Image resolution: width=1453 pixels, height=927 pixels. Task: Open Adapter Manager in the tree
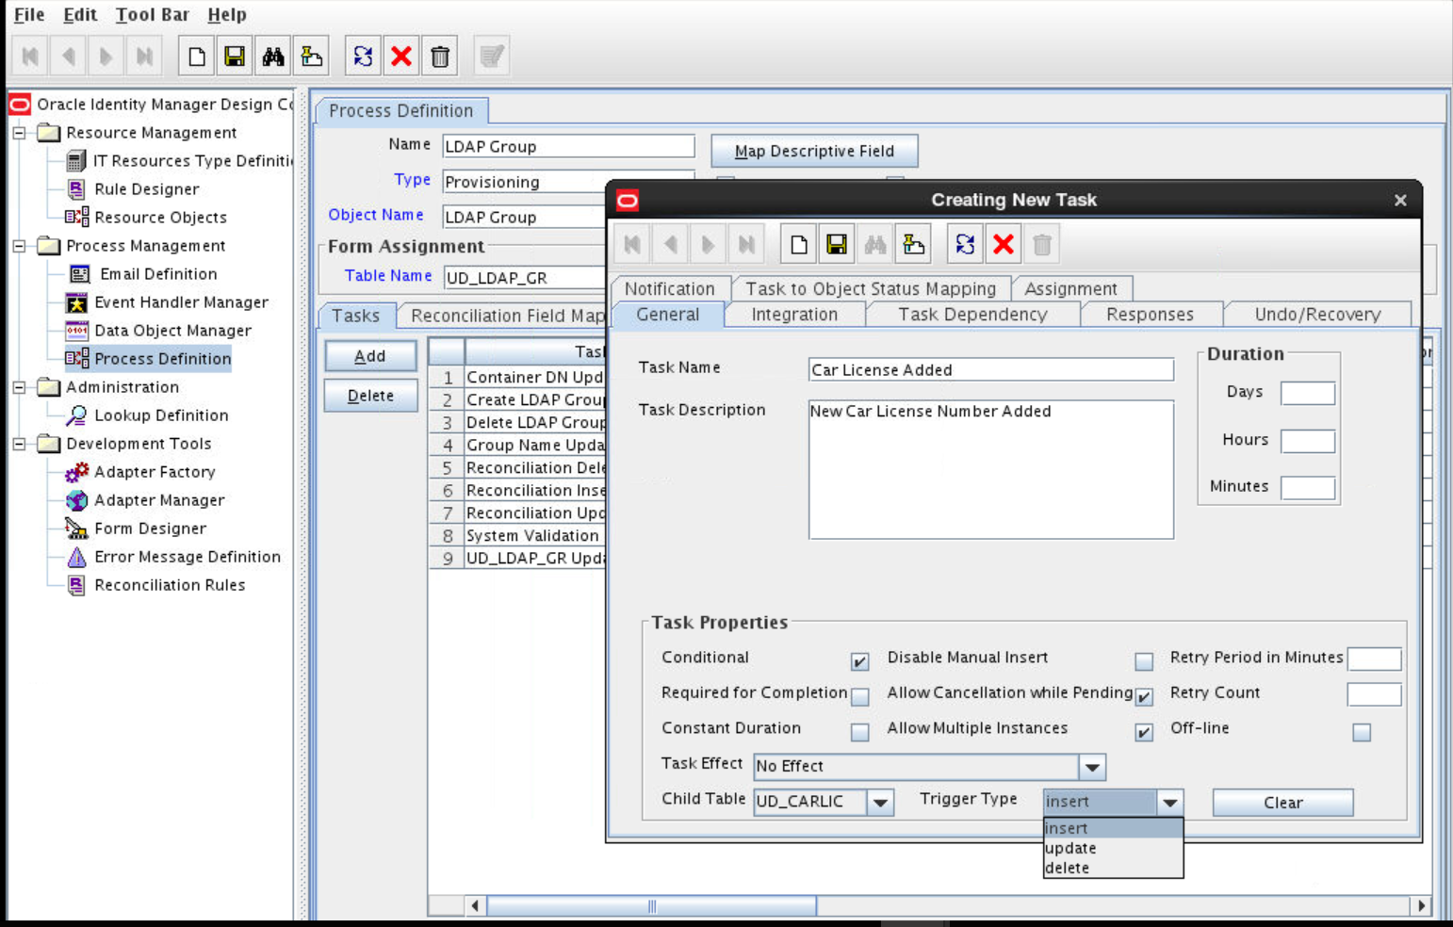pos(159,500)
